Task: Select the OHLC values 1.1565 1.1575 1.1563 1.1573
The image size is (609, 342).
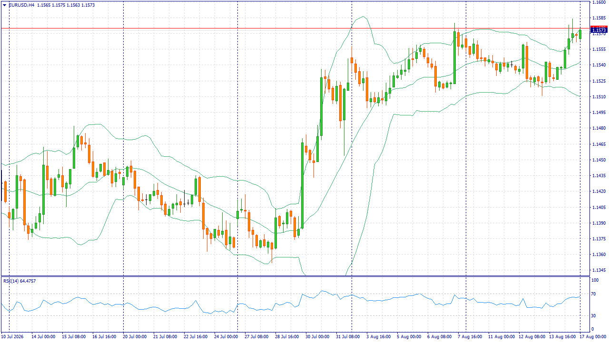Action: 66,5
